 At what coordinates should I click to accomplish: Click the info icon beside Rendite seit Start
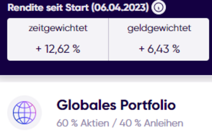coord(158,8)
